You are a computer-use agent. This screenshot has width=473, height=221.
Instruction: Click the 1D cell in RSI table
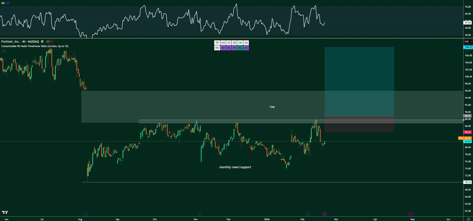tap(229, 43)
